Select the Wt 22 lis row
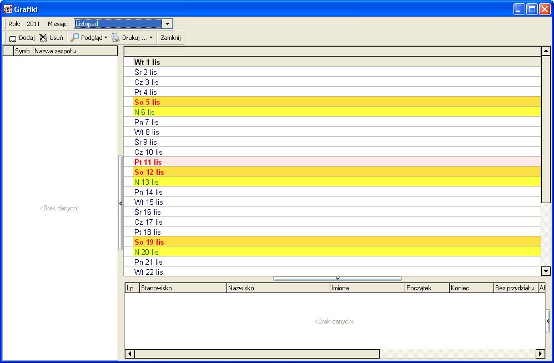Image resolution: width=554 pixels, height=363 pixels. [x=332, y=272]
